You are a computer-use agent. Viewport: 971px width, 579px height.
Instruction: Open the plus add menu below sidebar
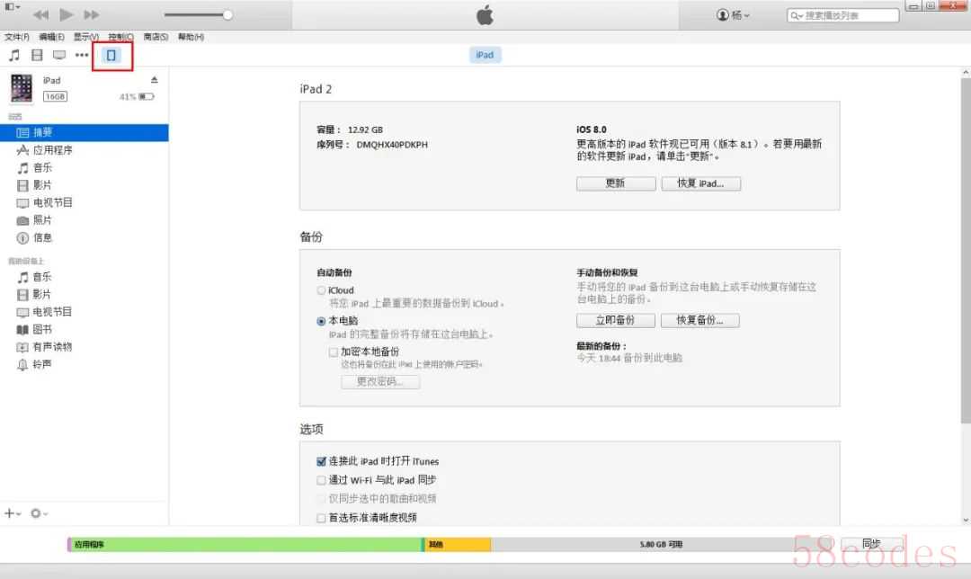13,513
